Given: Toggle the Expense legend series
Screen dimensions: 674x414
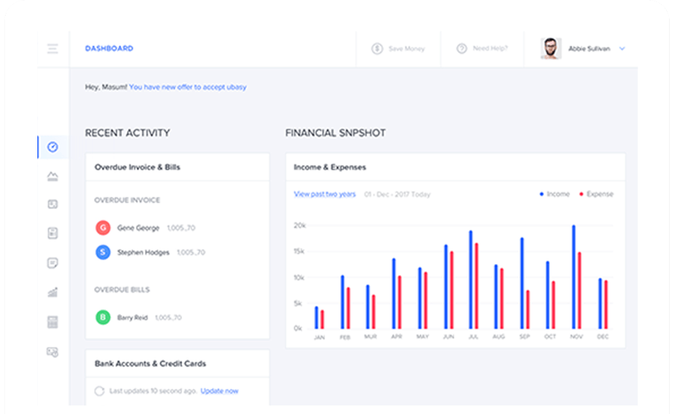Looking at the screenshot, I should 596,194.
